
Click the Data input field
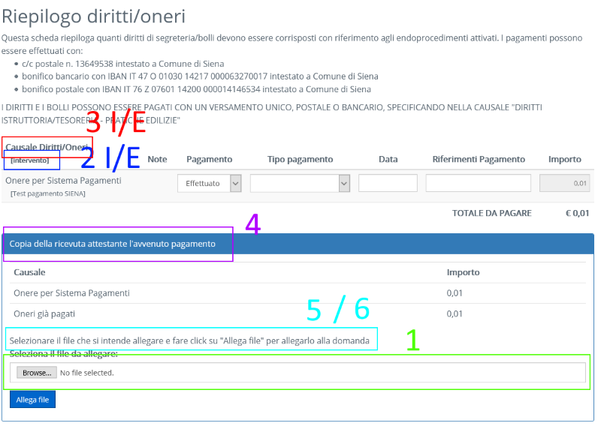(388, 183)
